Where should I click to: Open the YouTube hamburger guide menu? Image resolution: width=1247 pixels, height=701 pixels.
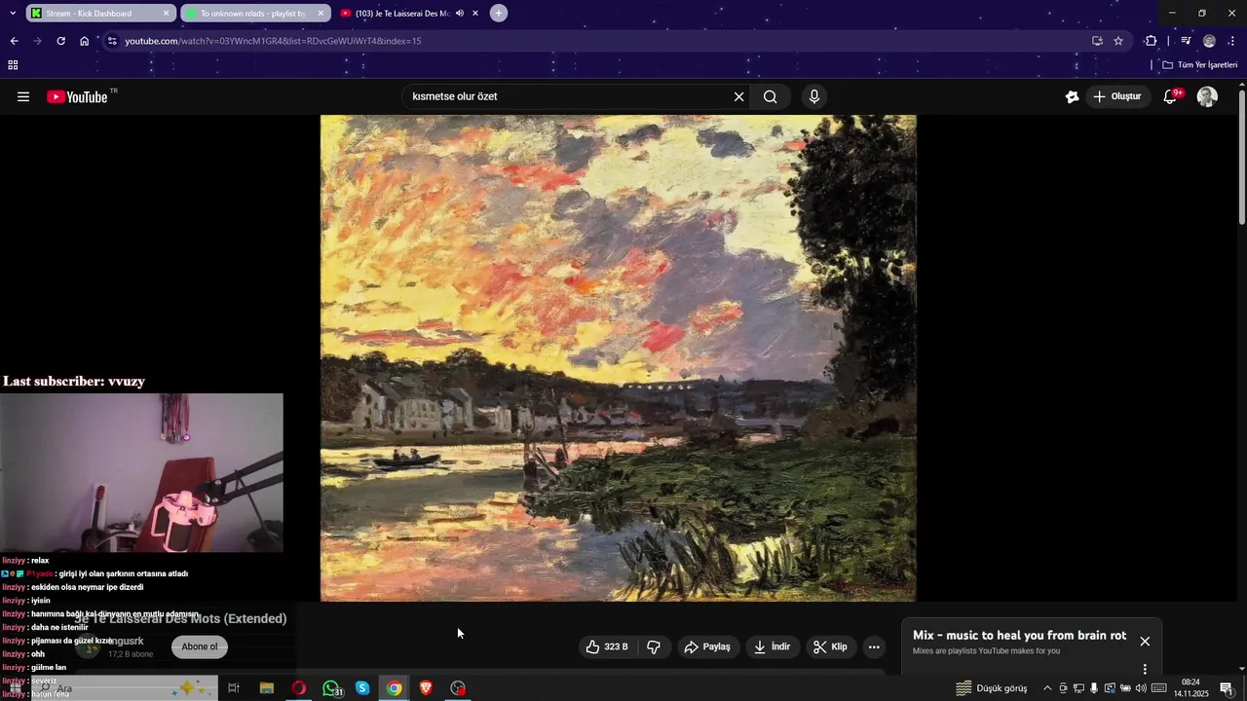pyautogui.click(x=23, y=96)
